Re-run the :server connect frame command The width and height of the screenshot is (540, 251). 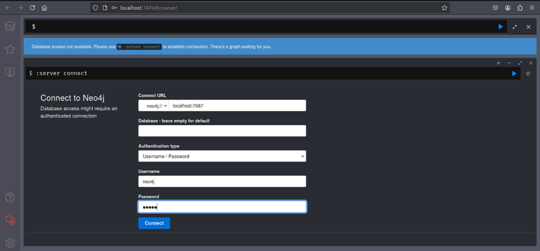coord(514,73)
